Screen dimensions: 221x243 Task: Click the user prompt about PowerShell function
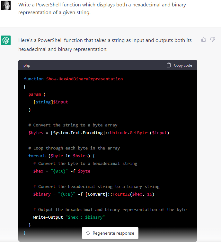tap(102, 9)
